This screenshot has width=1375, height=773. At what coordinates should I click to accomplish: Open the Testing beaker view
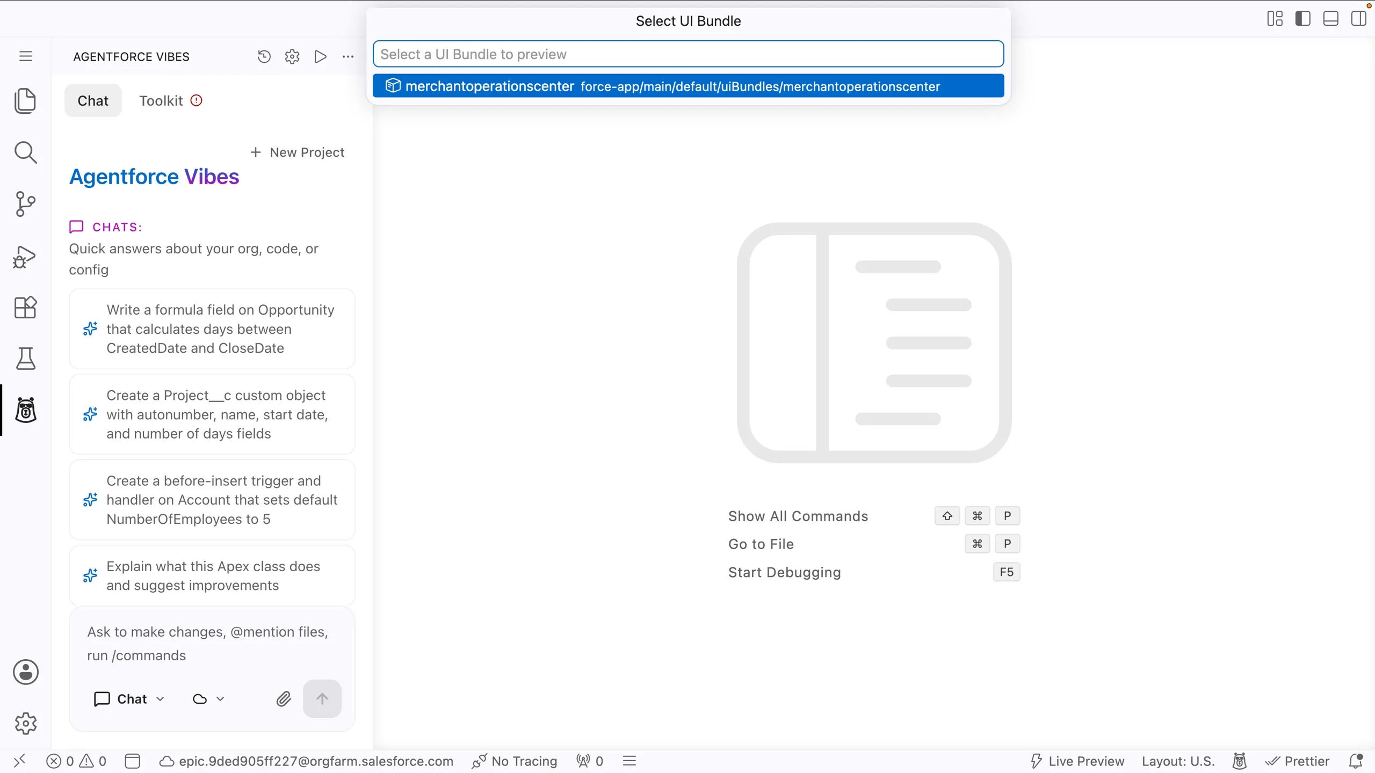[25, 359]
